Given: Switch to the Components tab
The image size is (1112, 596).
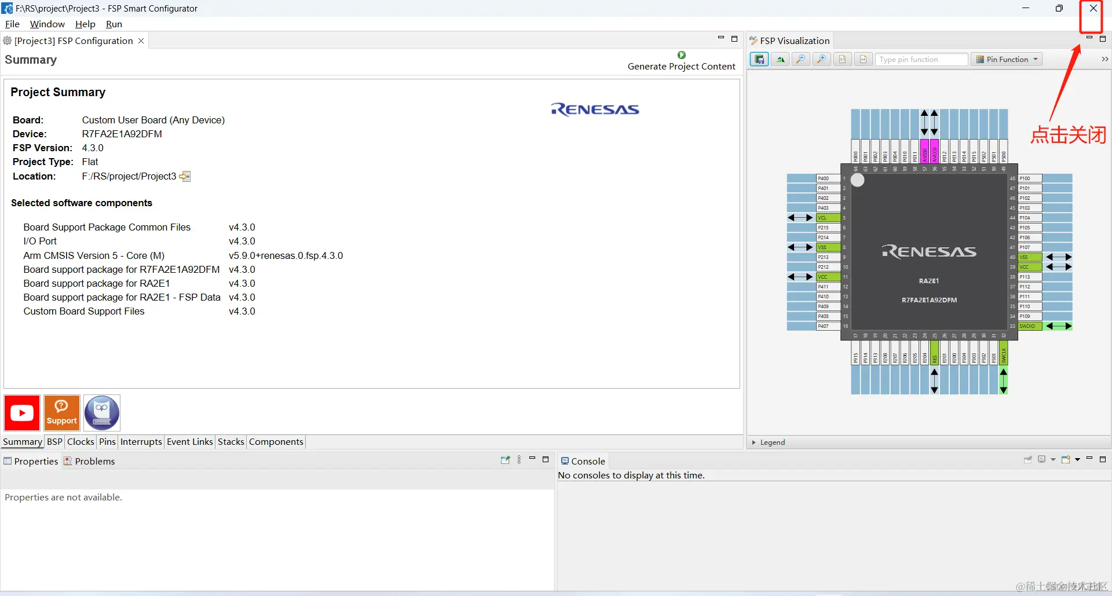Looking at the screenshot, I should pyautogui.click(x=276, y=441).
